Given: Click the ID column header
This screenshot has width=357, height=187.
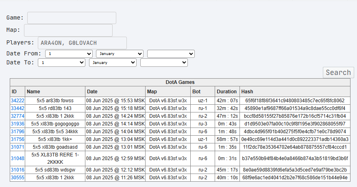Looking at the screenshot, I should point(17,92).
